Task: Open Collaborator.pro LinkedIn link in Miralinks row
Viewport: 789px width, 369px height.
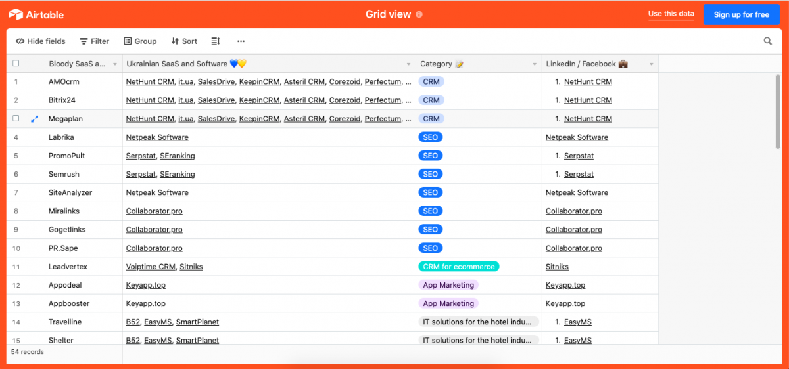Action: click(574, 211)
